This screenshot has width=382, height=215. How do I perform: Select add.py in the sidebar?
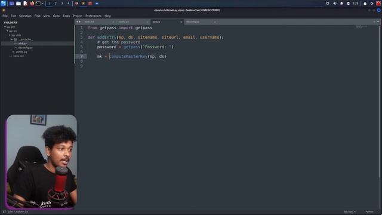23,44
